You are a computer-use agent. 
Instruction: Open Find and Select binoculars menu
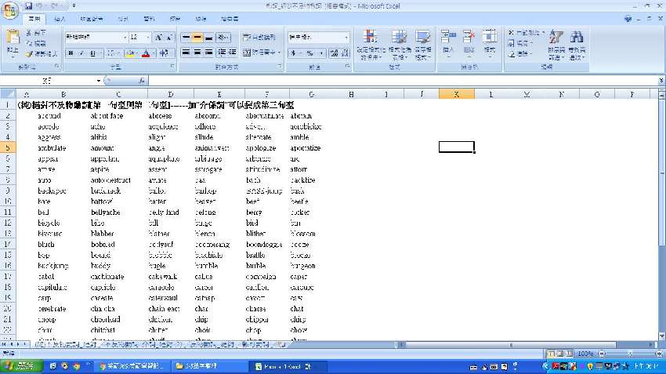[x=577, y=45]
